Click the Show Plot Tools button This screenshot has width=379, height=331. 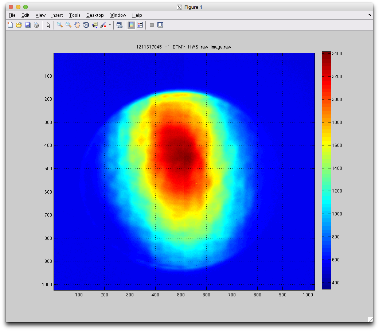[160, 25]
